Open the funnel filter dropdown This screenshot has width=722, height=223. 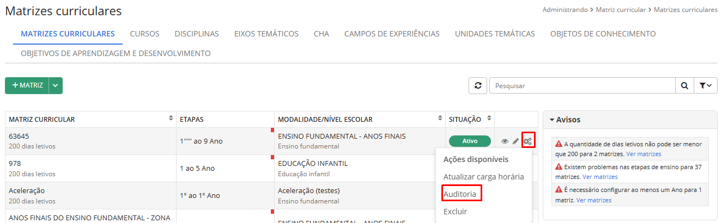705,86
